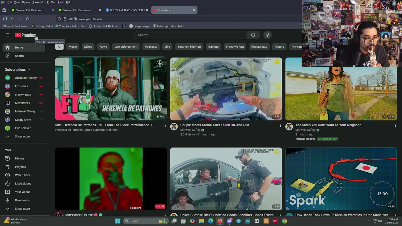The width and height of the screenshot is (402, 226).
Task: Click the YouTube search input field
Action: point(190,35)
